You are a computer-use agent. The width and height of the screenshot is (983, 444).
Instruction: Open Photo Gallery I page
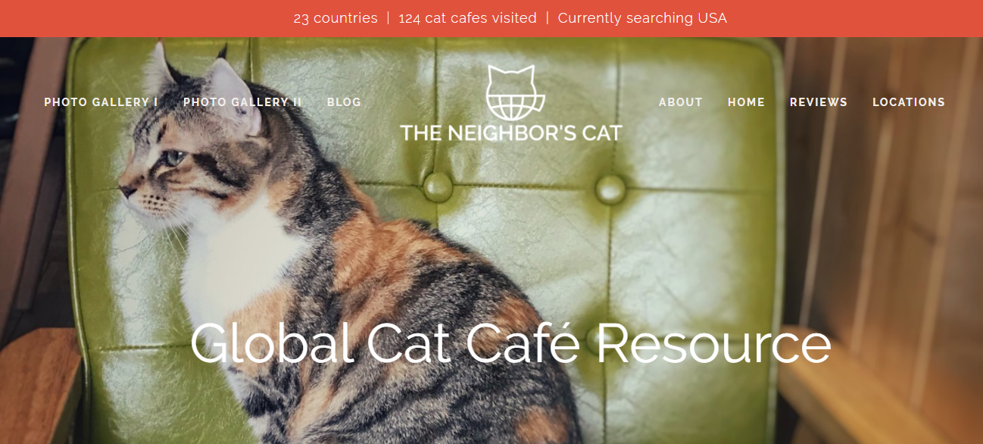101,102
